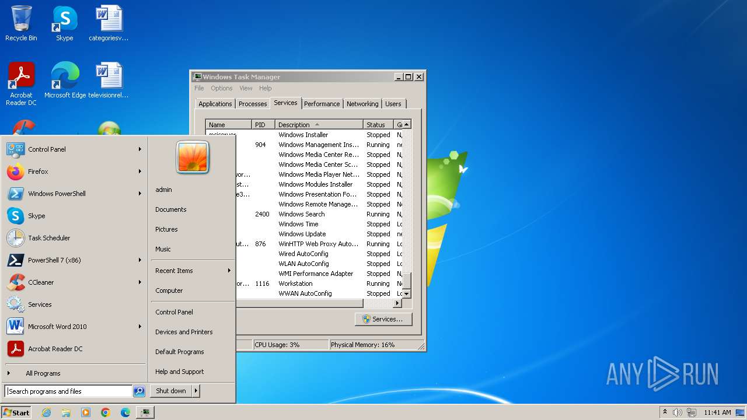Click Shut down button

[171, 391]
